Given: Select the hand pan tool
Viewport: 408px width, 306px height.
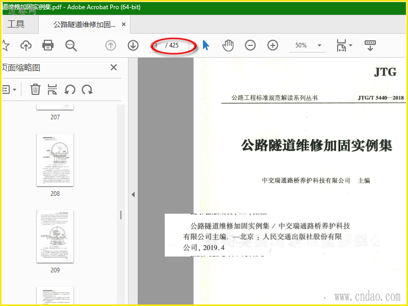Looking at the screenshot, I should point(228,45).
